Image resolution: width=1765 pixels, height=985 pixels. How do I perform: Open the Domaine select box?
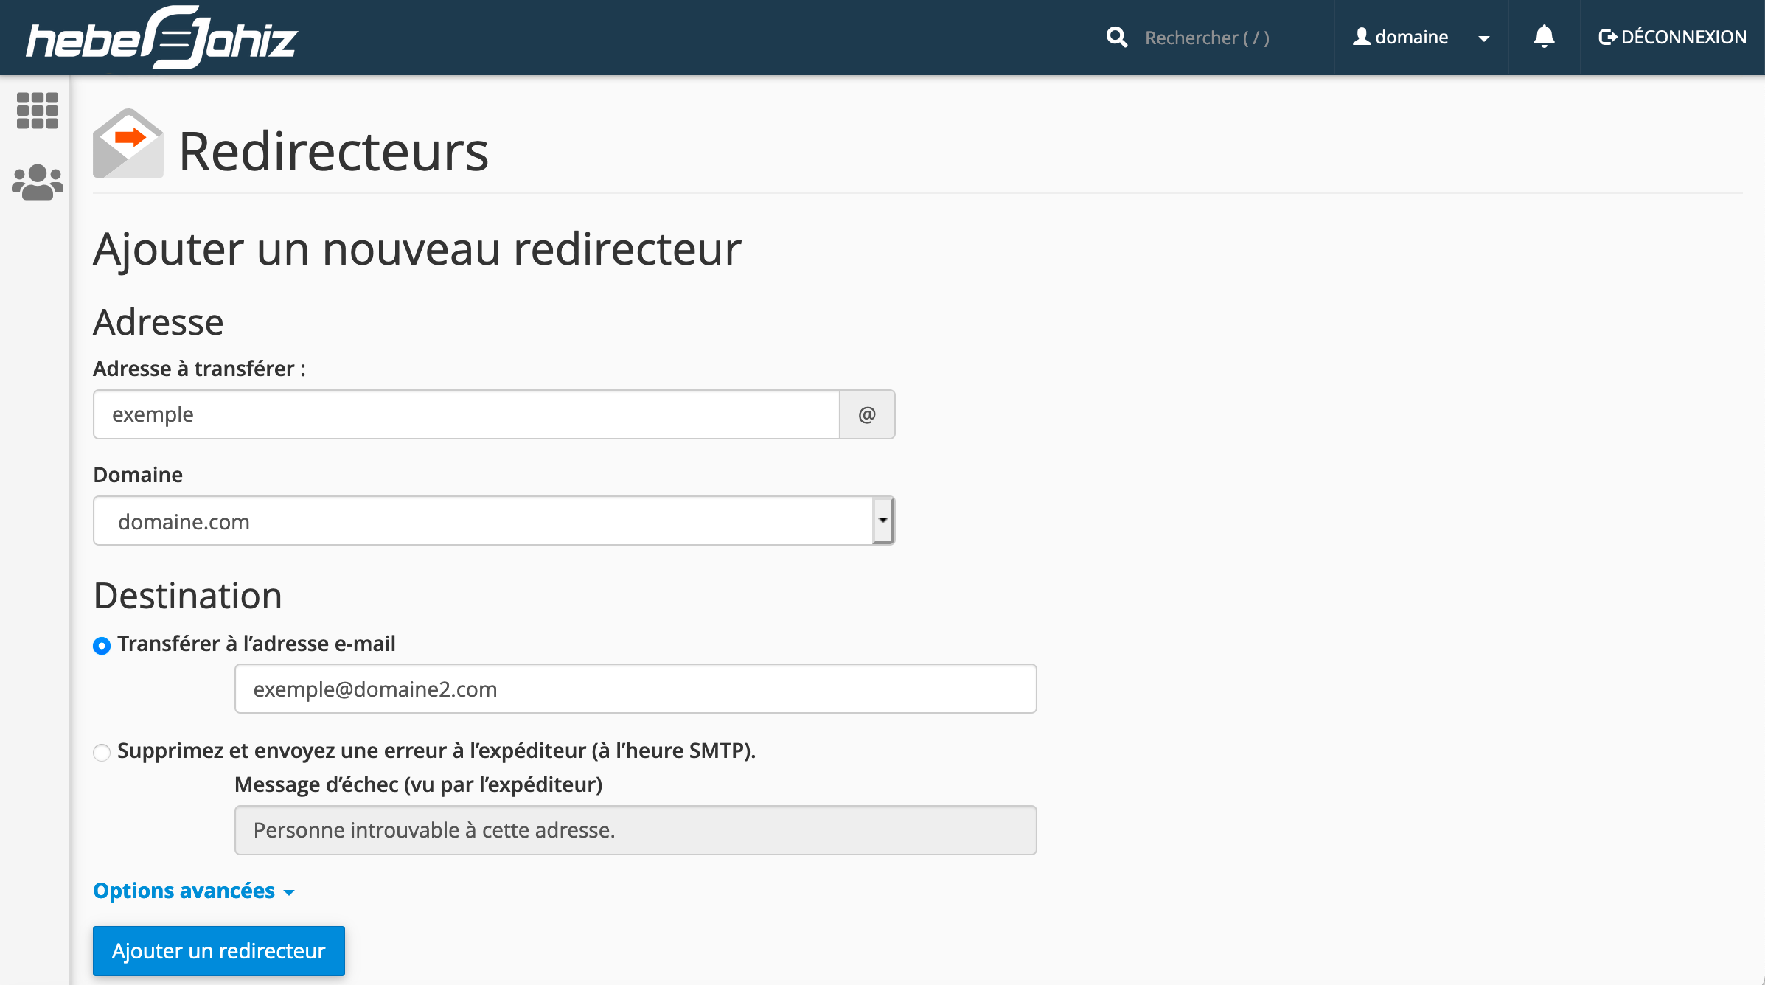pos(494,521)
